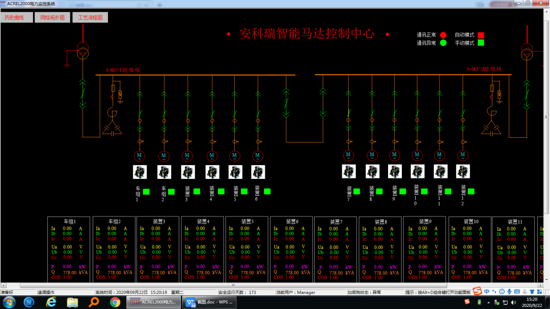Launch the Sogou browser from the taskbar
Image resolution: width=550 pixels, height=309 pixels.
click(29, 302)
